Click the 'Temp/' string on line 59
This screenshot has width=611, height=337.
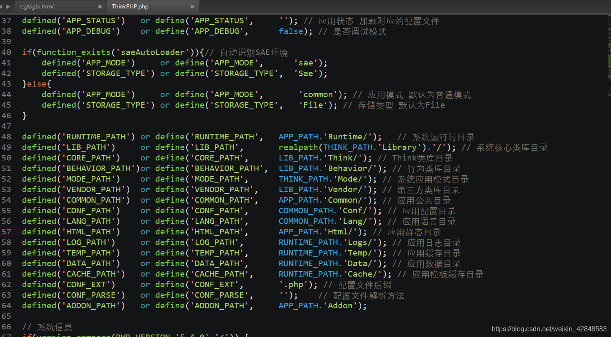pos(360,253)
